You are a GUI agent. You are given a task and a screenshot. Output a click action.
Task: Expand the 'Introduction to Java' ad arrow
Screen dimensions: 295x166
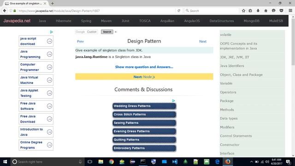click(x=49, y=132)
